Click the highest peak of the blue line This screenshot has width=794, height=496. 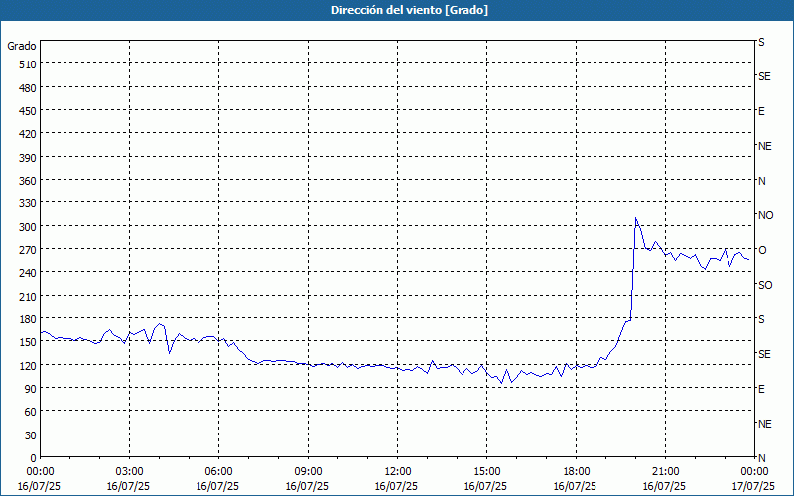pyautogui.click(x=636, y=218)
